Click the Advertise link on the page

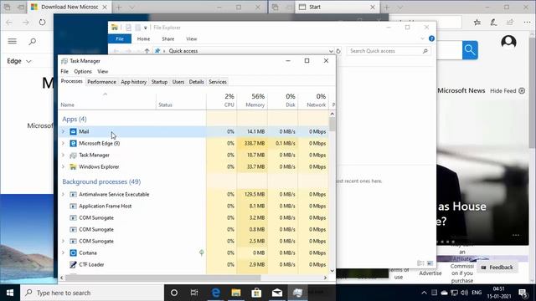[x=430, y=273]
